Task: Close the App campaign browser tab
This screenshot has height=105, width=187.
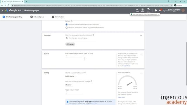Action: pos(22,2)
